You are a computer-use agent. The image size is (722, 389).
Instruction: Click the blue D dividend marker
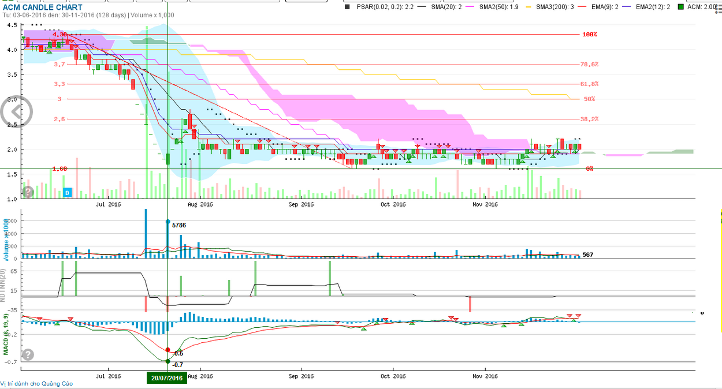(67, 192)
